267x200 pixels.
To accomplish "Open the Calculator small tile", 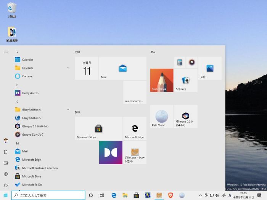I will click(x=180, y=62).
